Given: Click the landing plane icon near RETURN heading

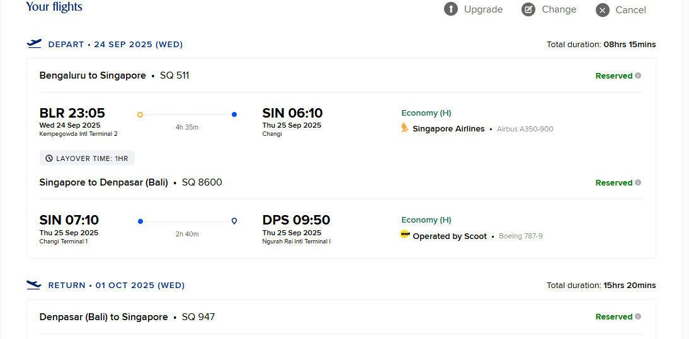Looking at the screenshot, I should (34, 285).
